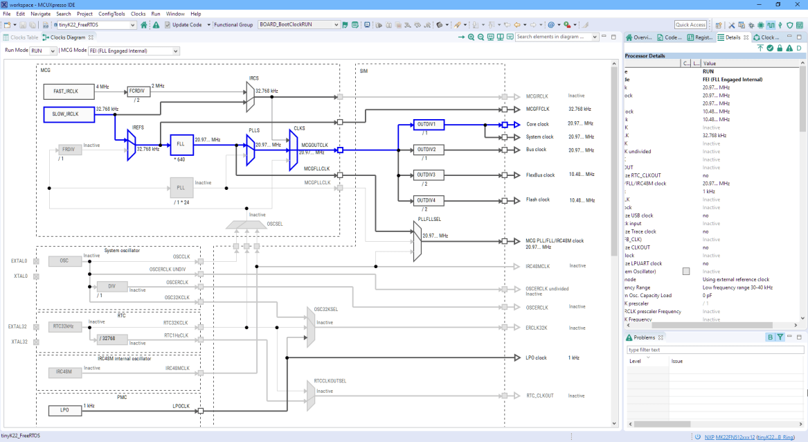Toggle the Update Code checkbox
Image resolution: width=808 pixels, height=442 pixels.
click(x=168, y=23)
